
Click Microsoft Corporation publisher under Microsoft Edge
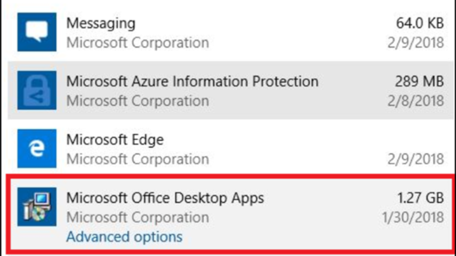(138, 159)
